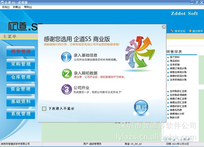Image resolution: width=204 pixels, height=147 pixels.
Task: Select 系统管理 in main menu
Action: (x=21, y=114)
